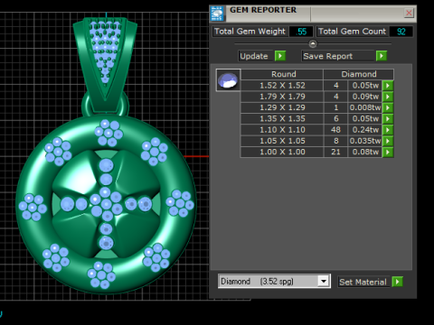Click green arrow for 1.00 X 1.00 row
434x325 pixels.
388,153
